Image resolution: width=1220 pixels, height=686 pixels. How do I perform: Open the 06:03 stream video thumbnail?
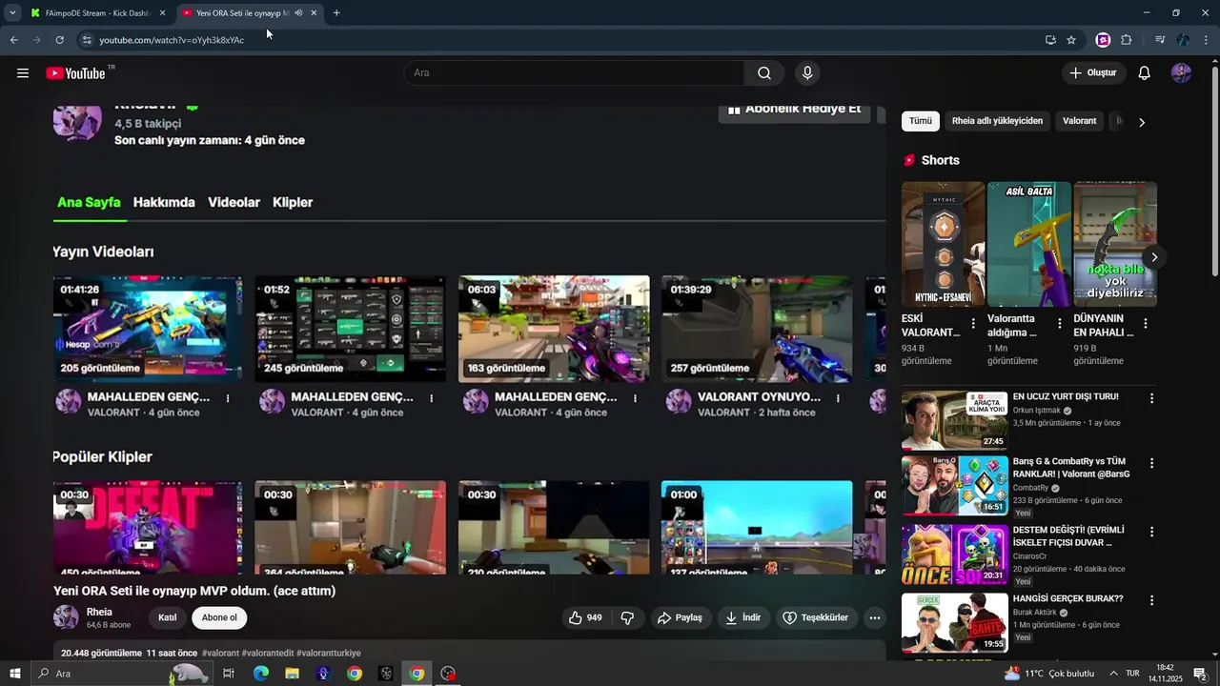[554, 329]
